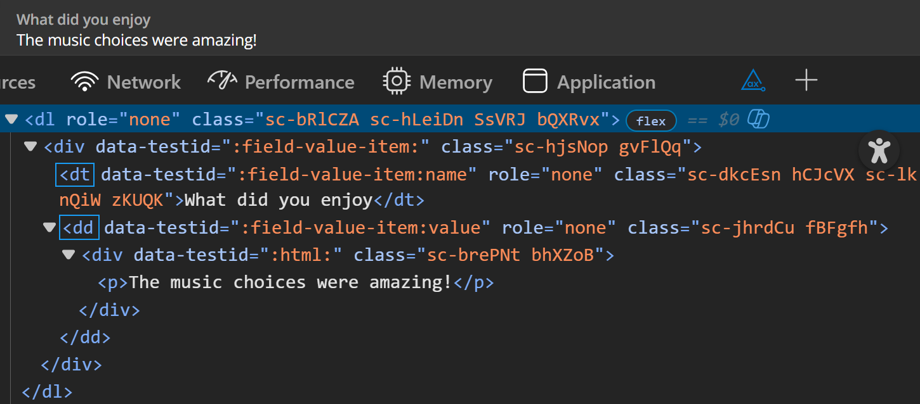Click the Memory chip icon
The image size is (920, 404).
tap(397, 80)
